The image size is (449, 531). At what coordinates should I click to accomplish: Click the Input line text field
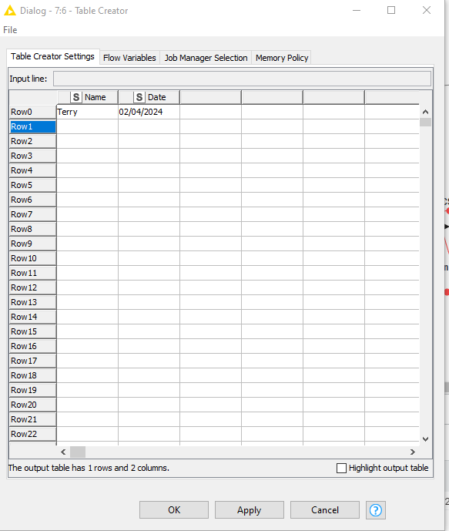[242, 79]
